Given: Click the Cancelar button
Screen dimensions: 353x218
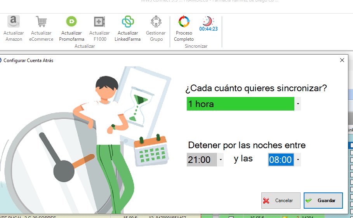Looking at the screenshot, I should click(x=281, y=201).
